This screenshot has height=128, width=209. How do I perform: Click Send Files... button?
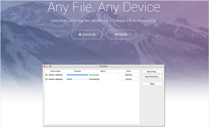pyautogui.click(x=152, y=72)
